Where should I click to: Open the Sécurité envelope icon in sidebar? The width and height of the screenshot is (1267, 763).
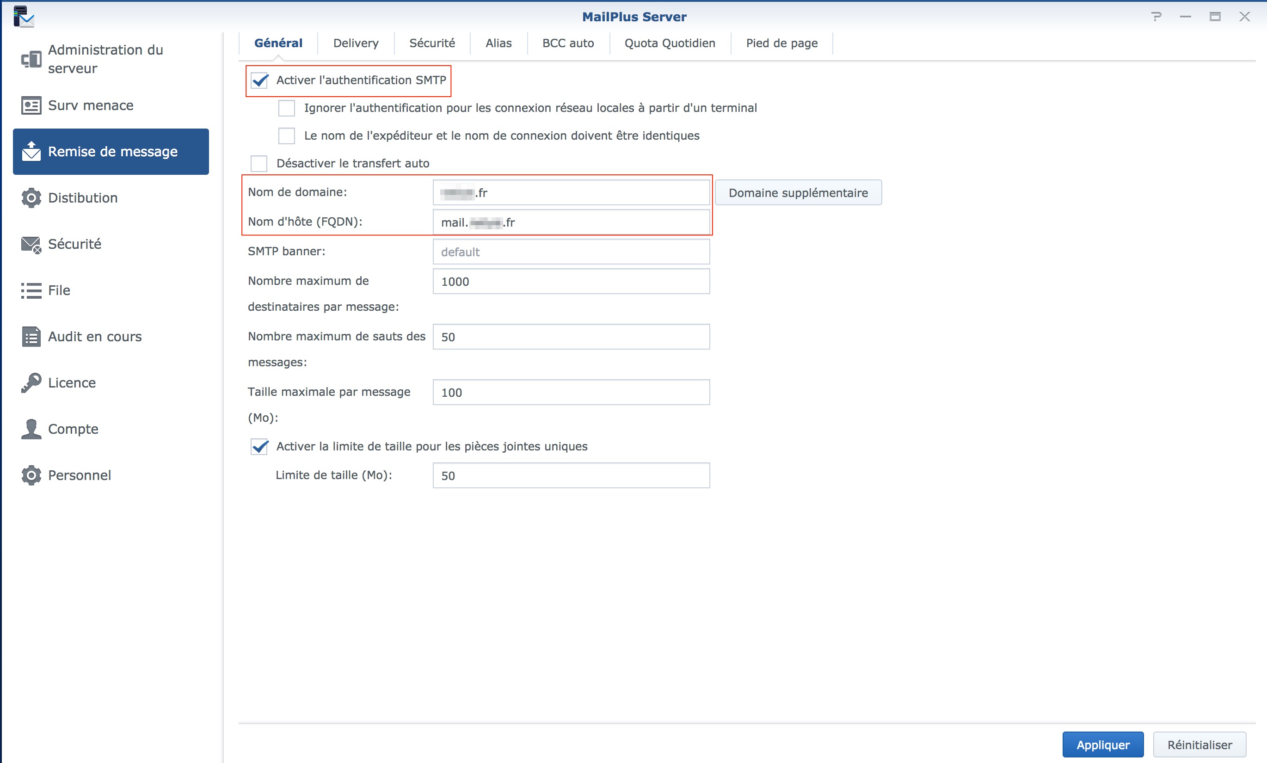click(x=31, y=244)
